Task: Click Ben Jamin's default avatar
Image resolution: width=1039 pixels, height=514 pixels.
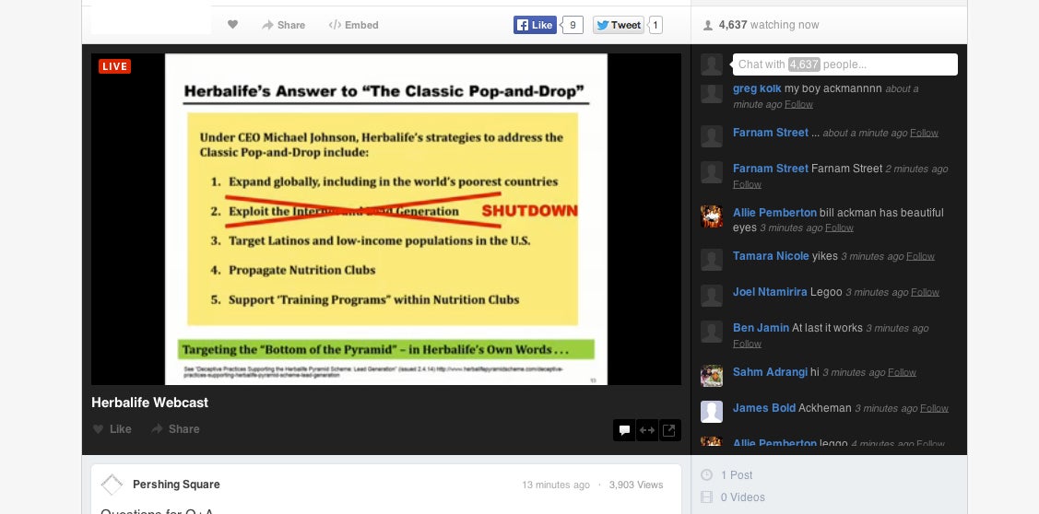Action: 712,332
